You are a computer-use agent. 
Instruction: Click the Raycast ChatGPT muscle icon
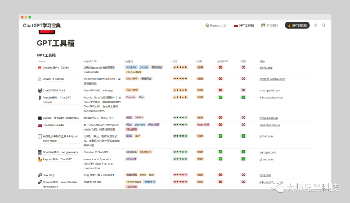[x=40, y=159]
